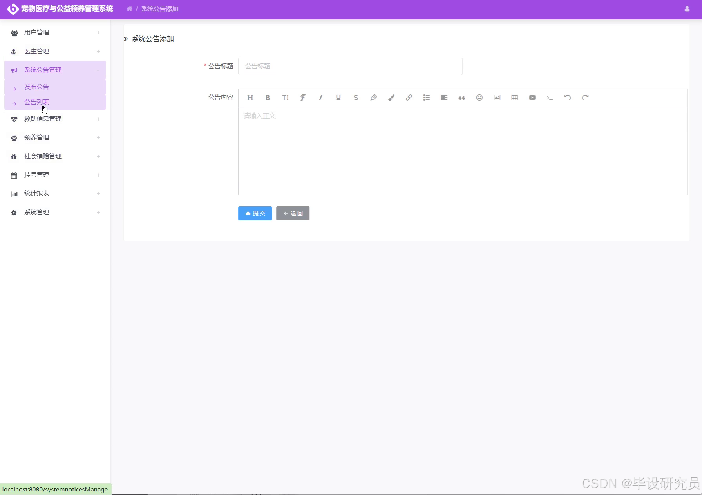Click the heading (H) editor tool
The image size is (702, 495).
tap(250, 98)
